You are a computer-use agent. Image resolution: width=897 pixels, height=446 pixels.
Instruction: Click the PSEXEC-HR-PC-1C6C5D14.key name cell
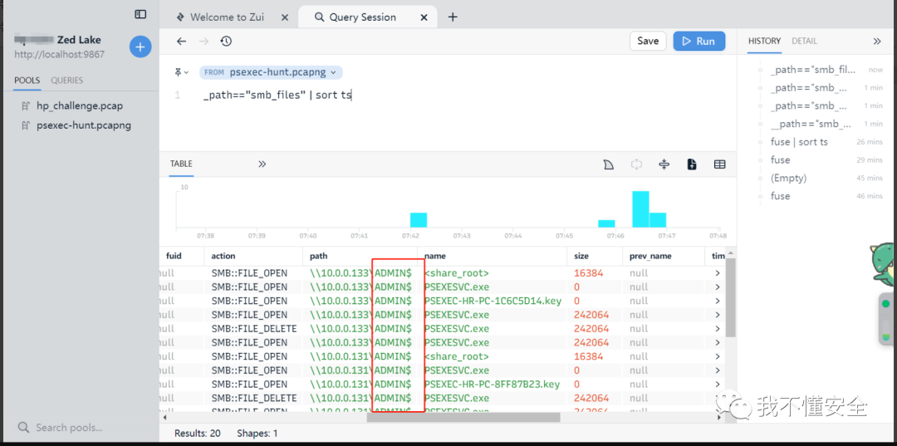click(493, 301)
